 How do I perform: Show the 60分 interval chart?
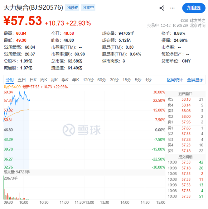(x=102, y=80)
